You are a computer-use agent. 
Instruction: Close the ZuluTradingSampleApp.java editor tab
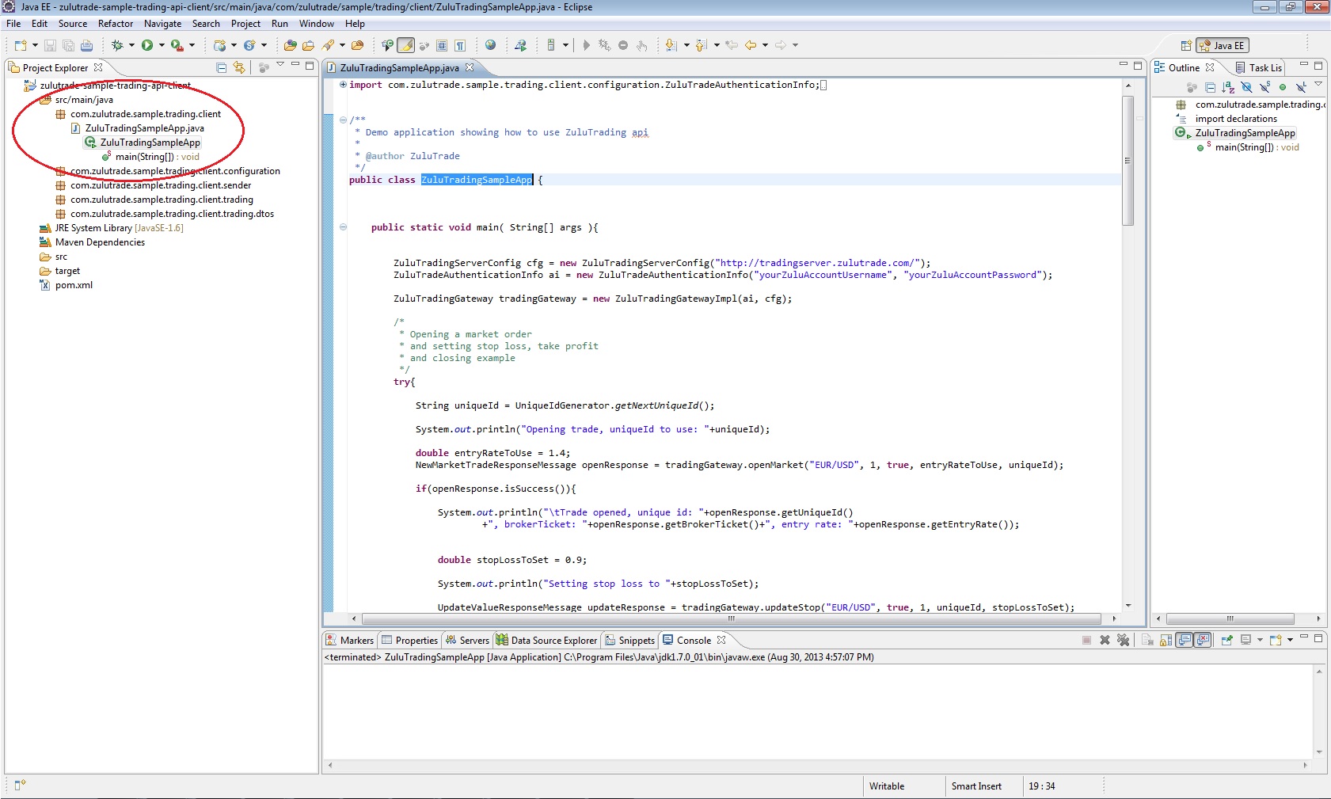click(x=470, y=68)
